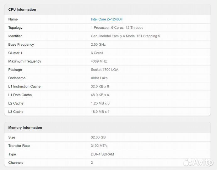The image size is (217, 170).
Task: Click the Transfer Rate label
Action: 19,146
